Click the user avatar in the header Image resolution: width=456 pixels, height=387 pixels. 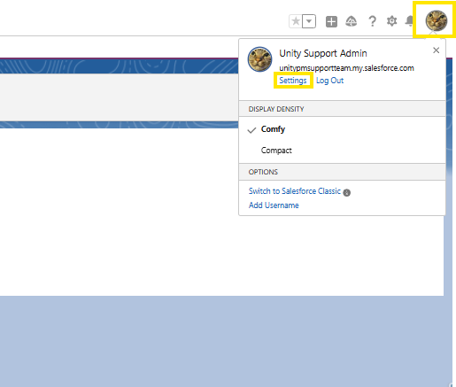437,20
